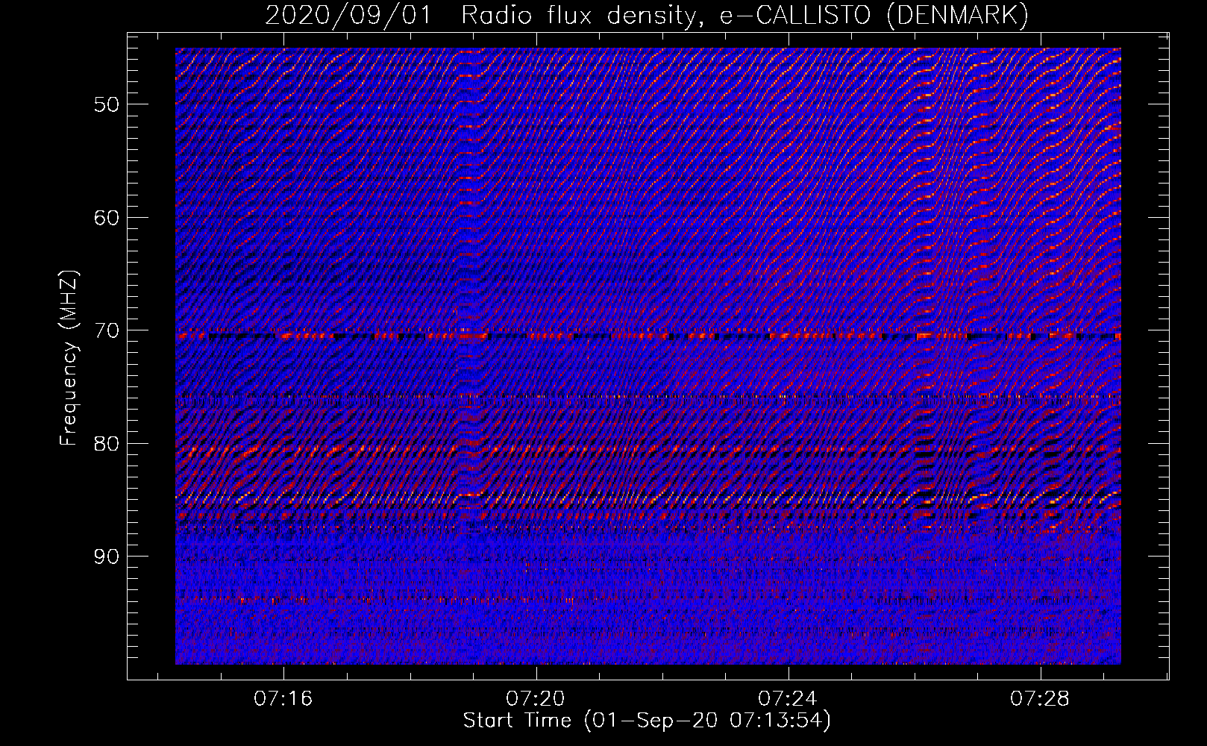Click the 50 MHz frequency tick label
The width and height of the screenshot is (1207, 746).
(x=107, y=104)
